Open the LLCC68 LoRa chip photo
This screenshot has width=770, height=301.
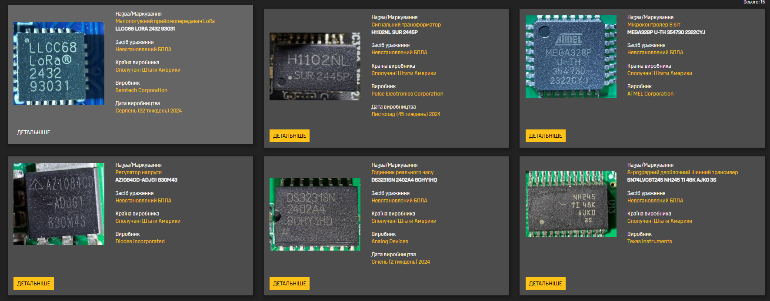coord(59,63)
